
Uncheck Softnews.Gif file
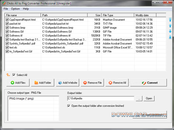[x=7, y=32]
